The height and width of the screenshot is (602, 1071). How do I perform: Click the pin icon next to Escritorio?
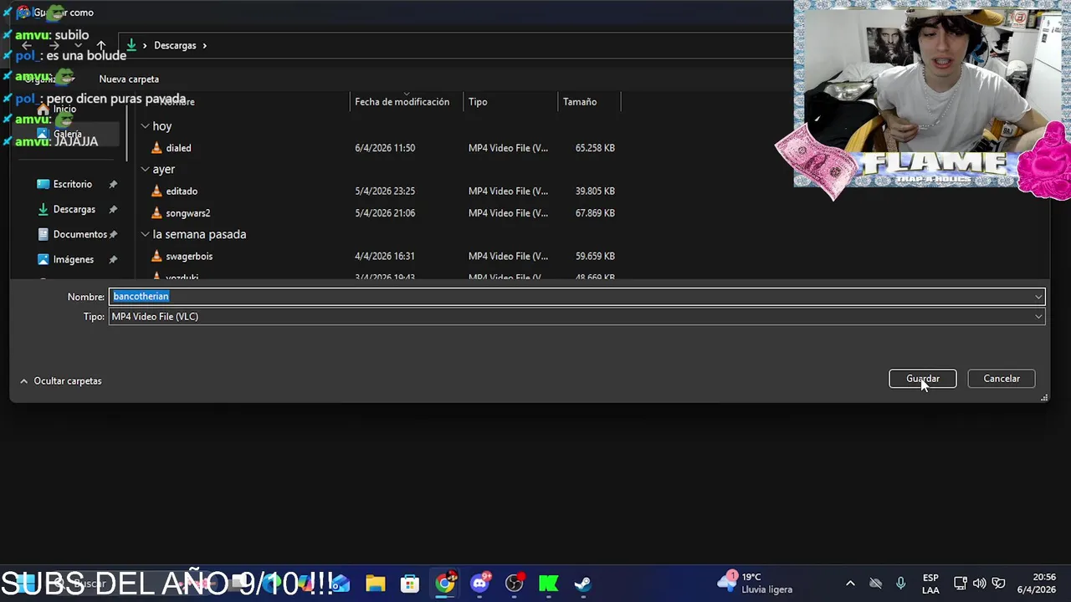[x=113, y=185]
